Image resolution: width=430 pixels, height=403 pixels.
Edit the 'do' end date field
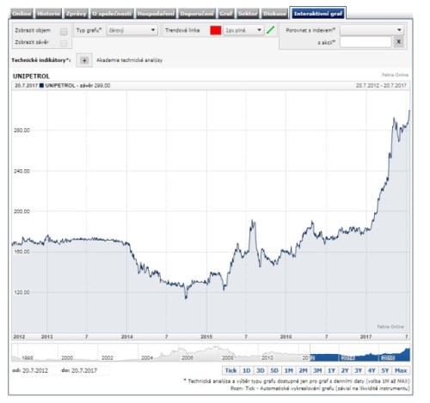tap(89, 370)
